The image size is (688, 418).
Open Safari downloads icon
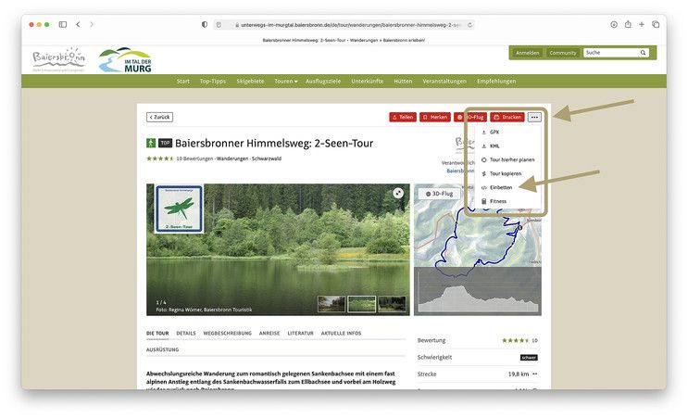click(614, 25)
